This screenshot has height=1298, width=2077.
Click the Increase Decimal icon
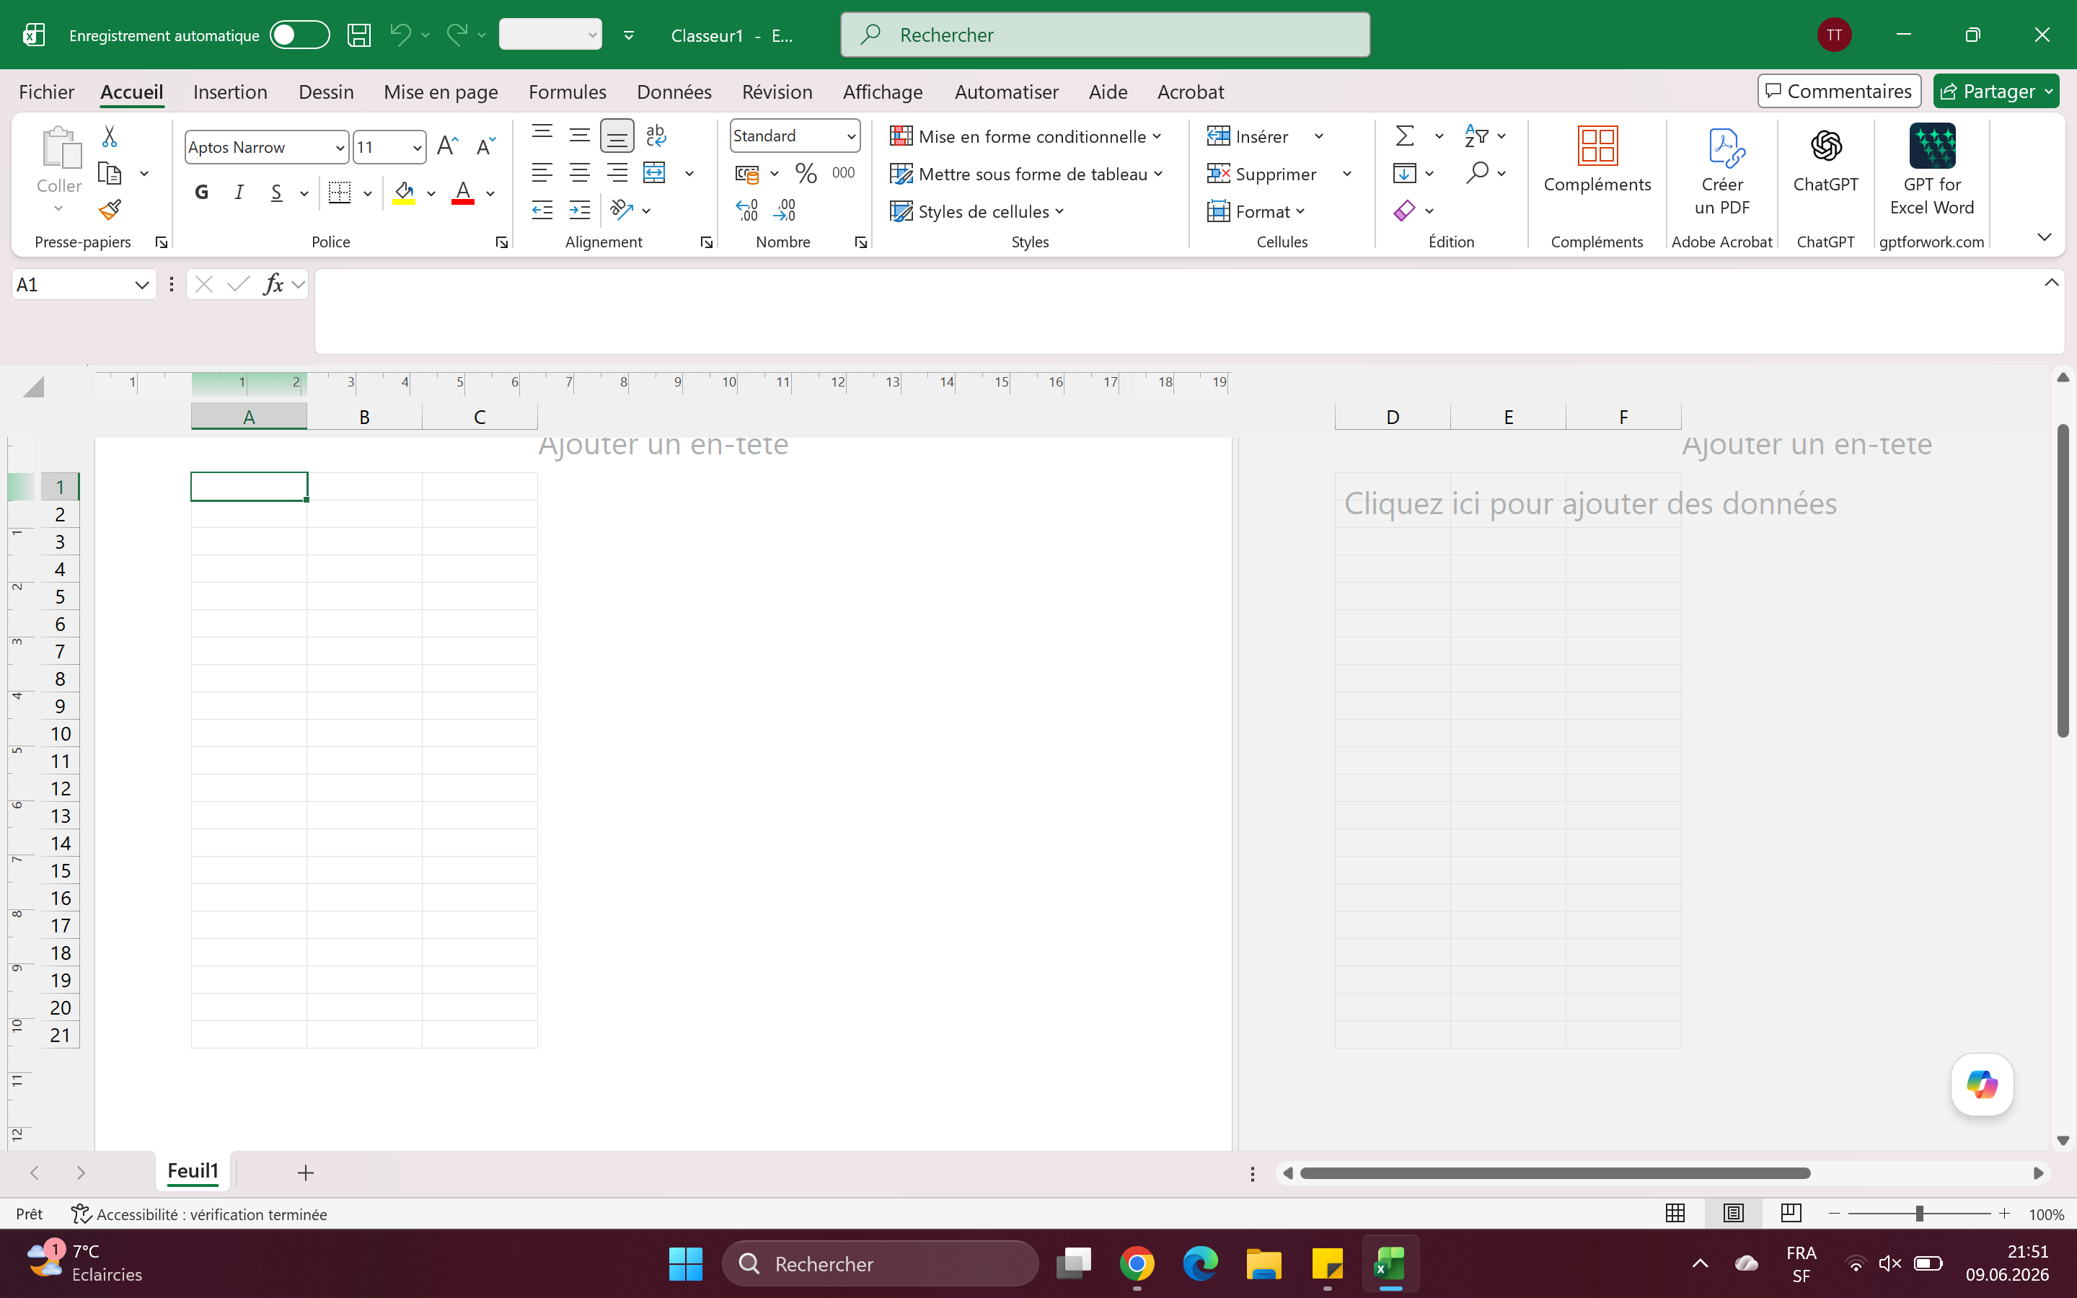click(x=746, y=211)
